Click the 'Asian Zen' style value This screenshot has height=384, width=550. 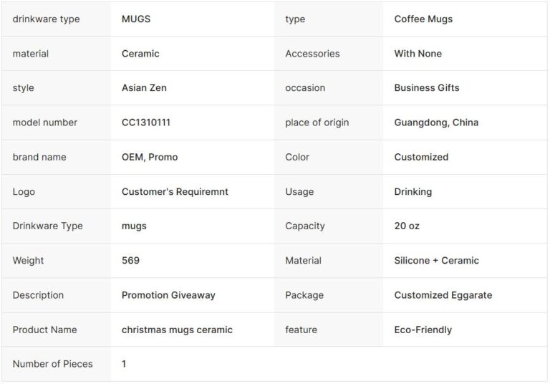tap(144, 88)
